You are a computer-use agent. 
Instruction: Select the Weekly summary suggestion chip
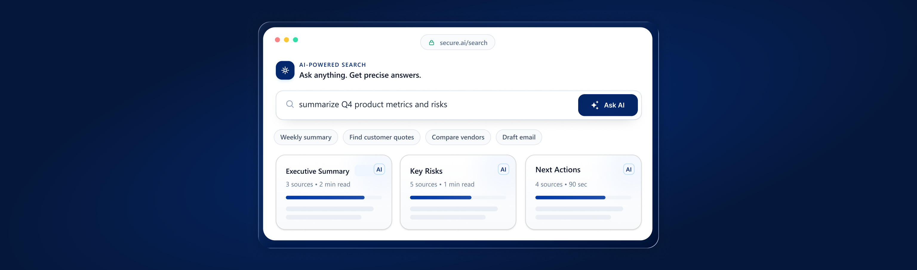[x=305, y=137]
